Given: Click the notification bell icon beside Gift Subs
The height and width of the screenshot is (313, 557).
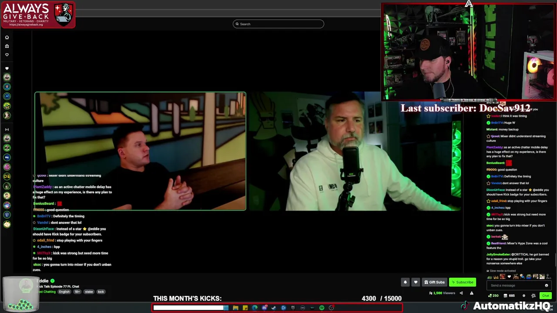Looking at the screenshot, I should (x=405, y=282).
